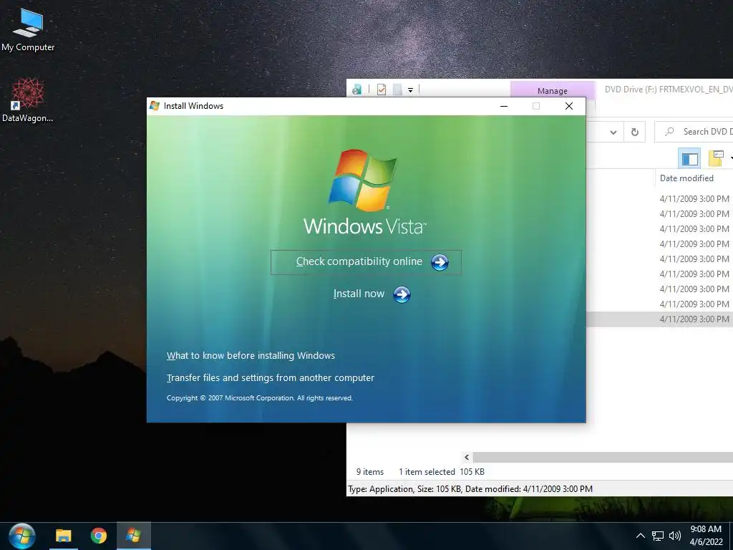Click the 9 items status bar text
Image resolution: width=733 pixels, height=550 pixels.
coord(370,472)
